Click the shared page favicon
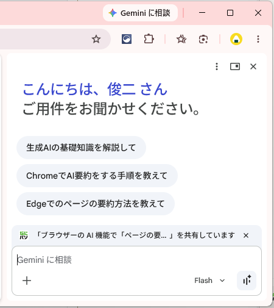 click(x=24, y=235)
